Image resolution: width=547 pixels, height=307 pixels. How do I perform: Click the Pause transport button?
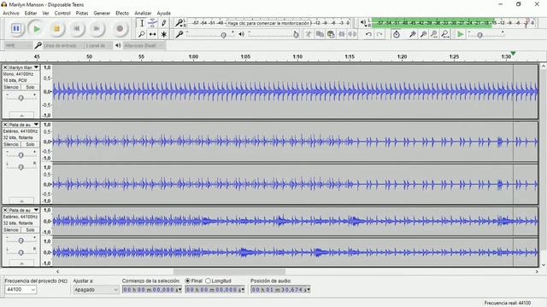(16, 28)
